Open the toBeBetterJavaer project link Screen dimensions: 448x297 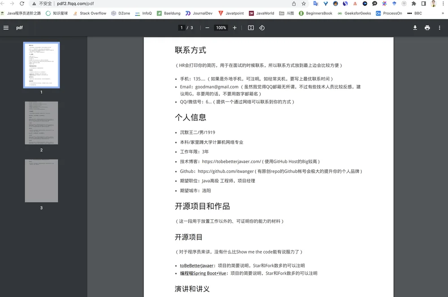tap(197, 266)
